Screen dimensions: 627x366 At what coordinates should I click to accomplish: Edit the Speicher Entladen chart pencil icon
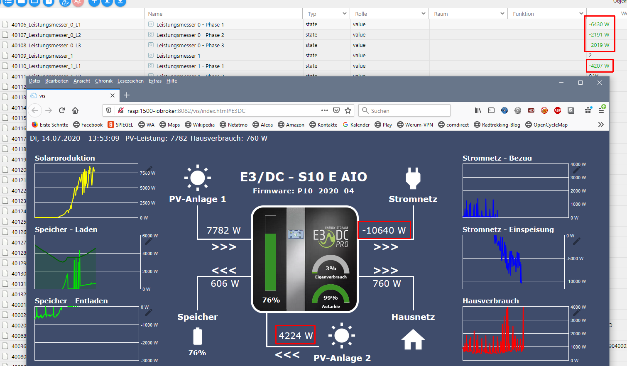point(148,312)
